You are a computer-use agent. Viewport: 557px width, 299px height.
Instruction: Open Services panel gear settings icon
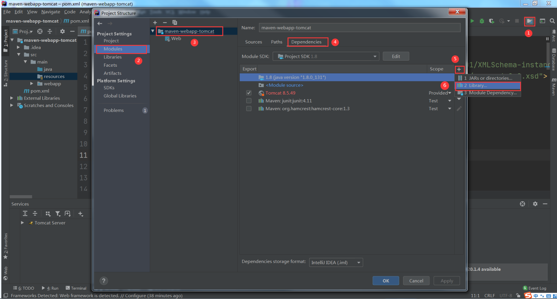pos(535,204)
